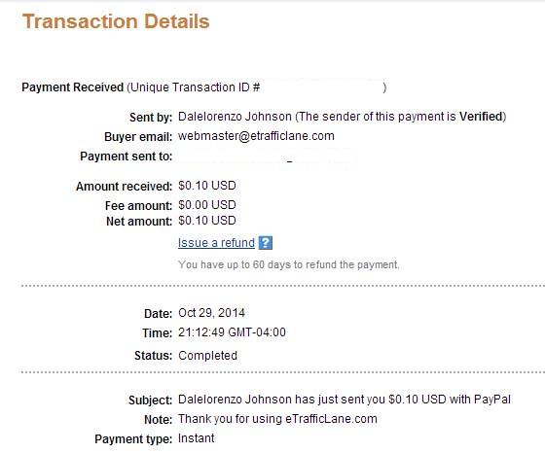Click the Amount received value $0.10 USD

click(x=207, y=186)
